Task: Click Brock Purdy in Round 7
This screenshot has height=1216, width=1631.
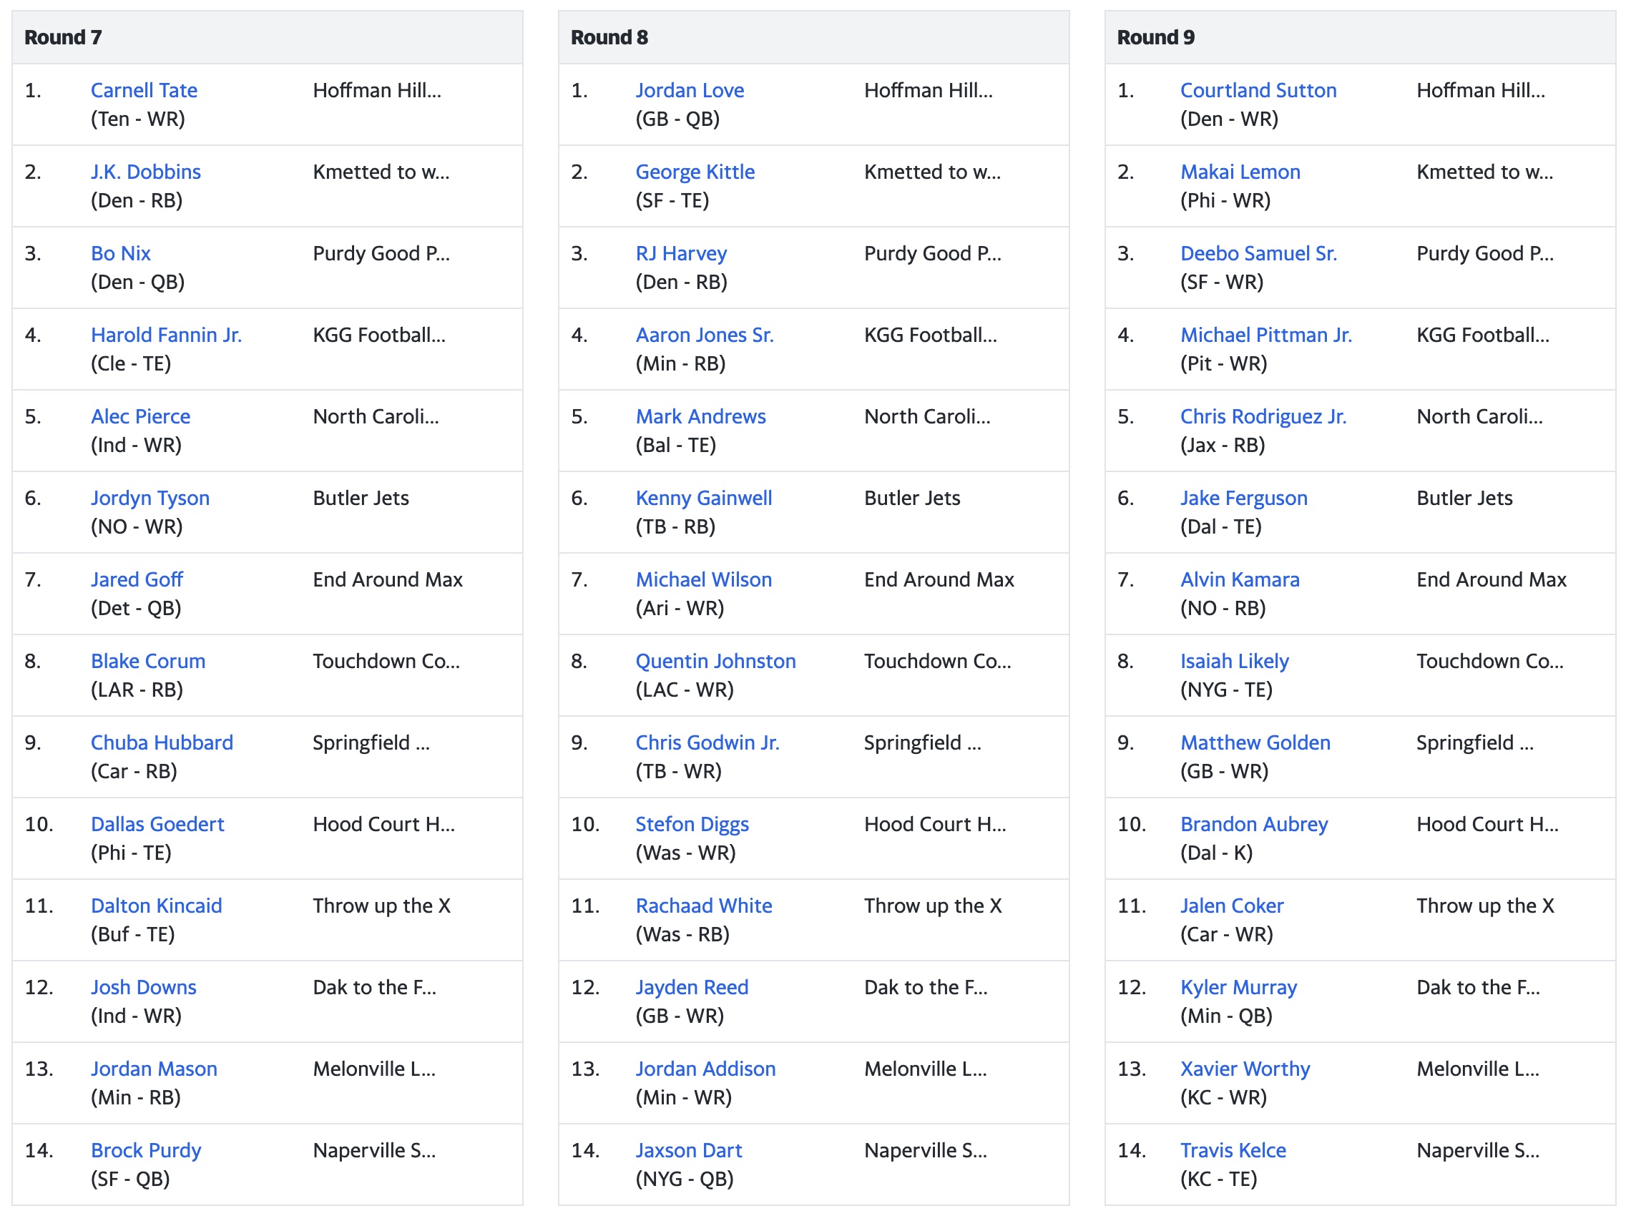Action: 146,1149
